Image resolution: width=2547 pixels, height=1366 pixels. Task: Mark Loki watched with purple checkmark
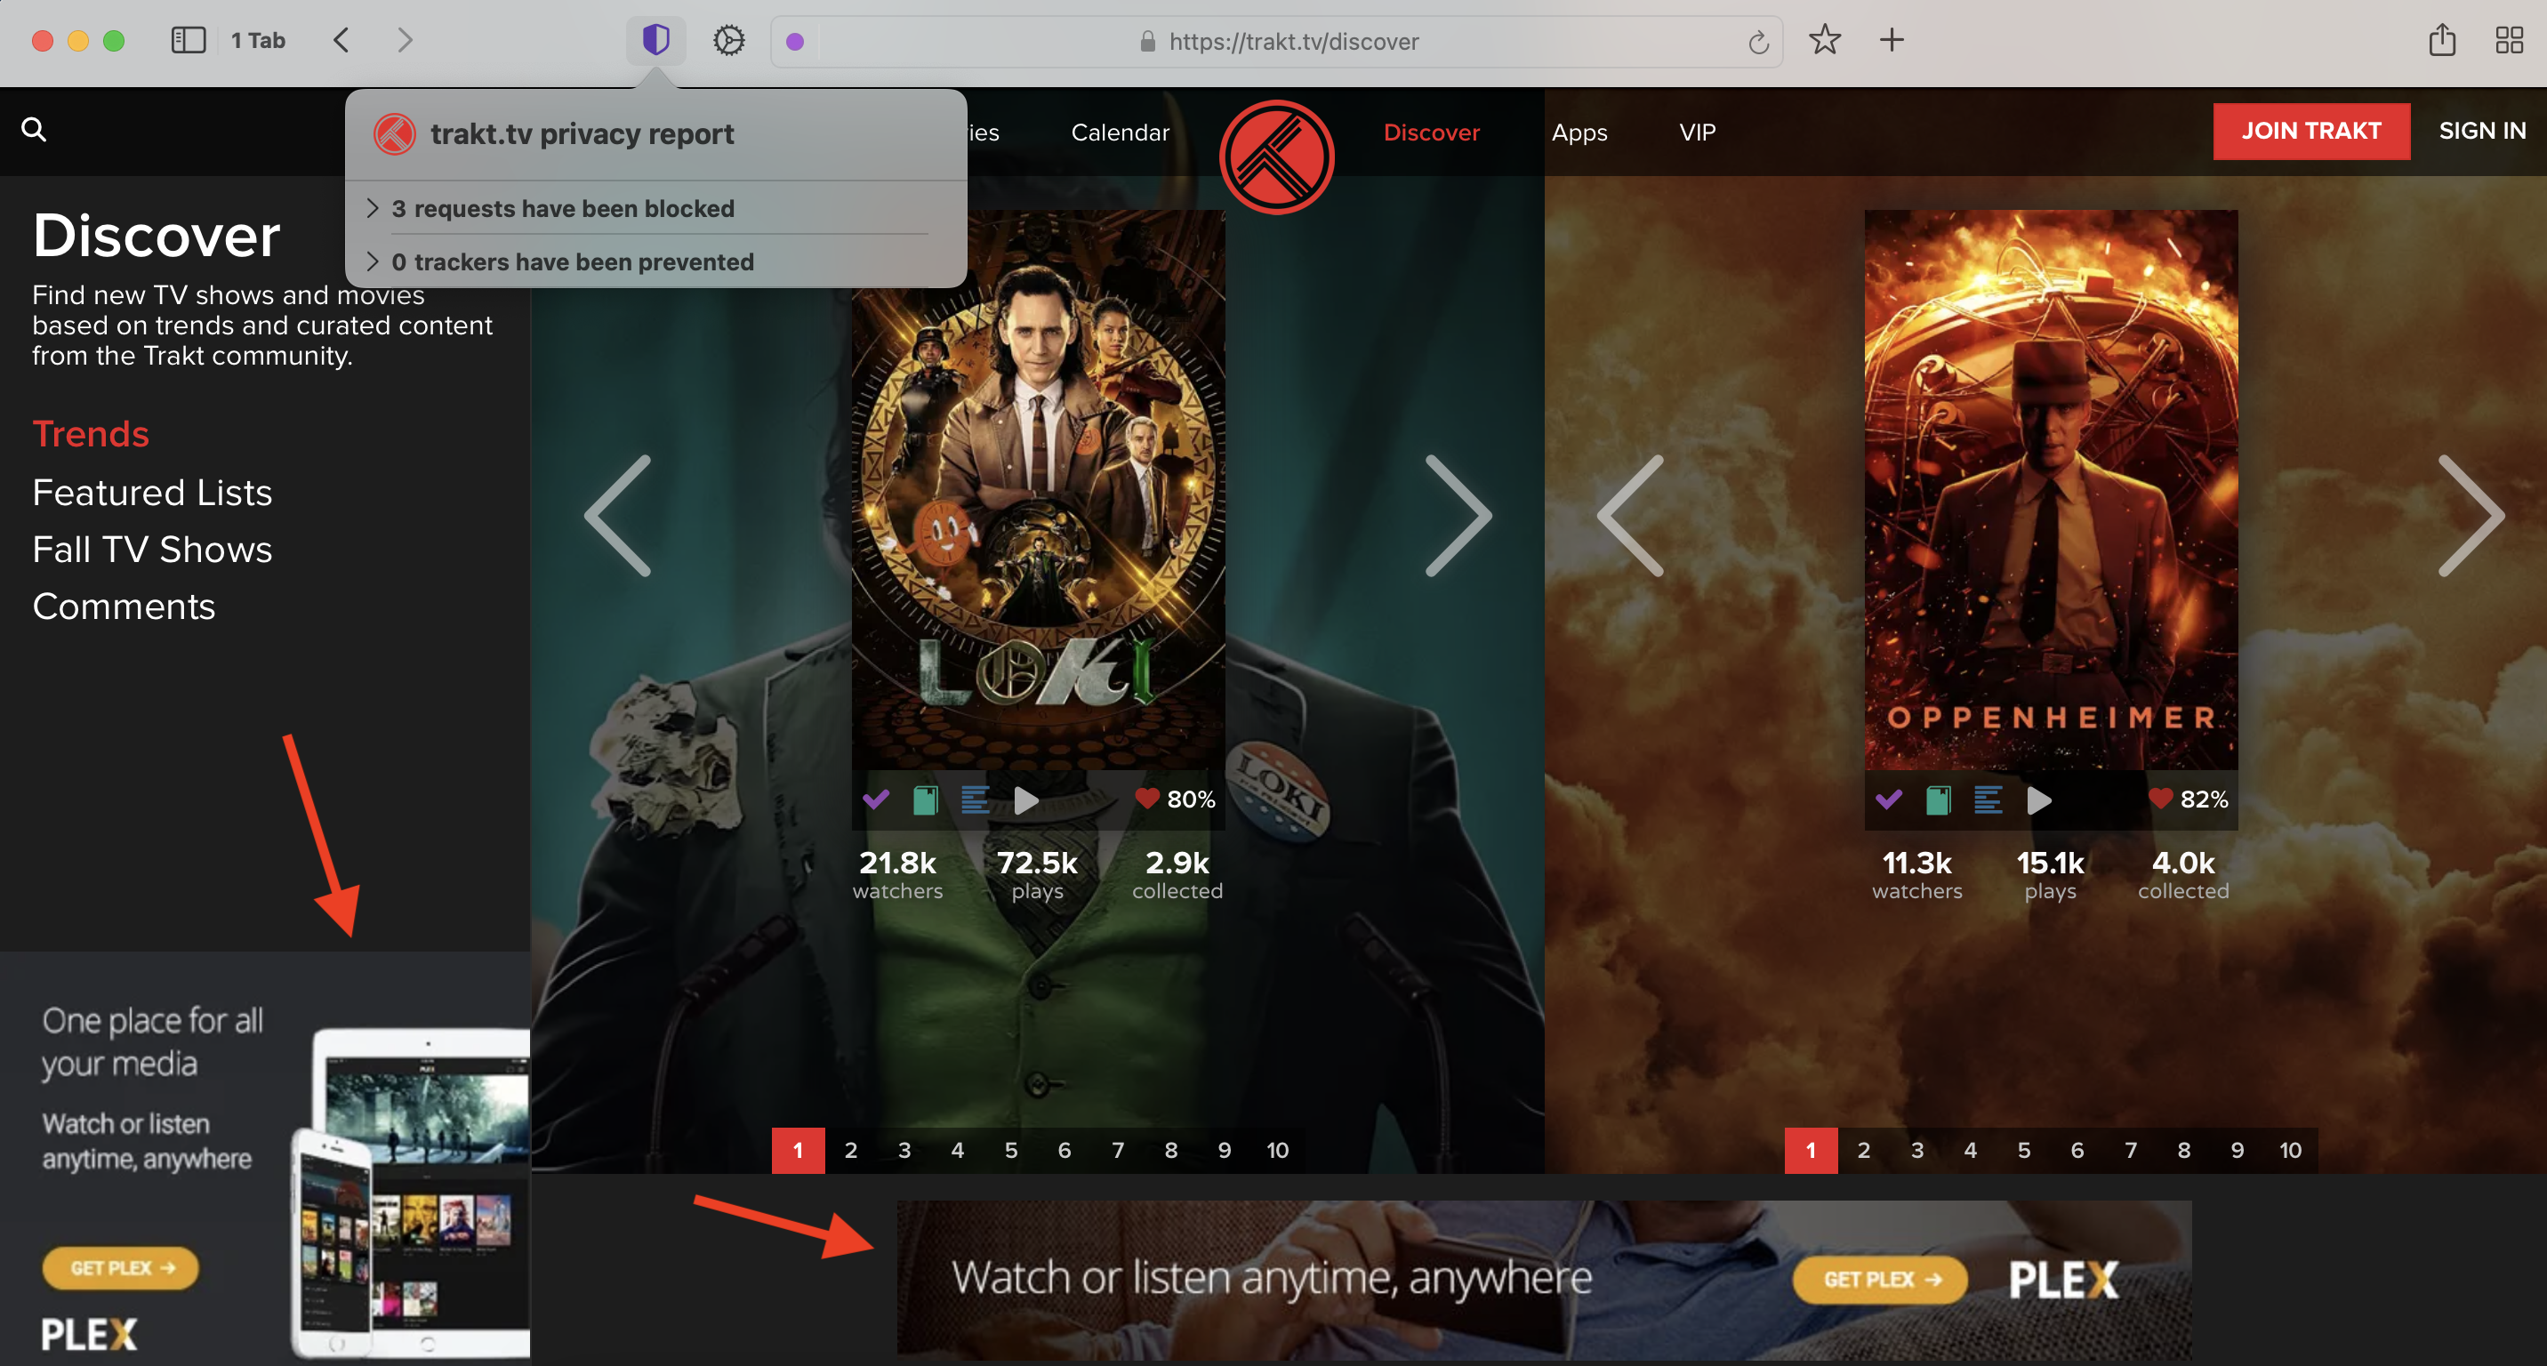tap(875, 800)
